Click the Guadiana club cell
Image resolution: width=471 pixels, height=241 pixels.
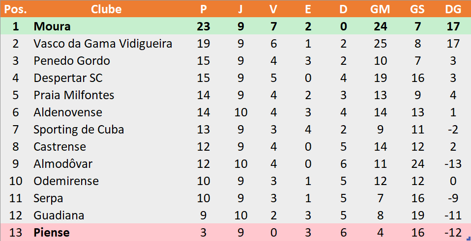click(x=59, y=215)
